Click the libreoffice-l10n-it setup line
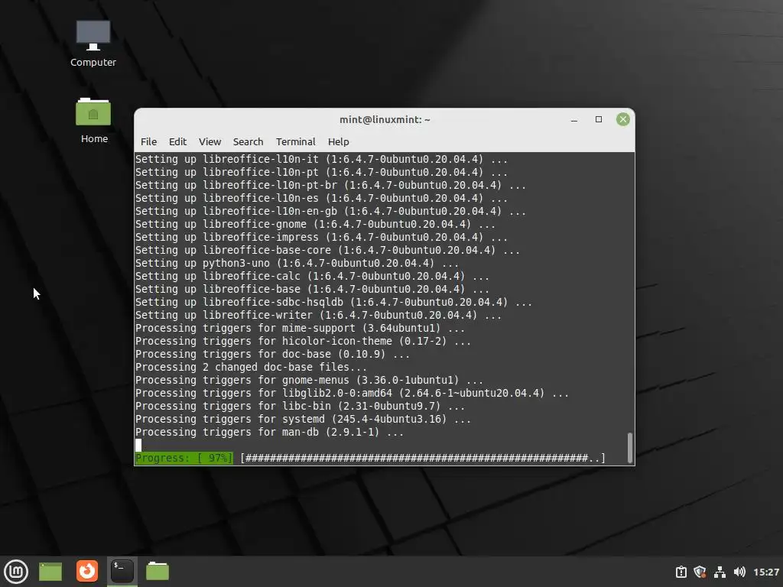The height and width of the screenshot is (587, 783). [x=321, y=159]
